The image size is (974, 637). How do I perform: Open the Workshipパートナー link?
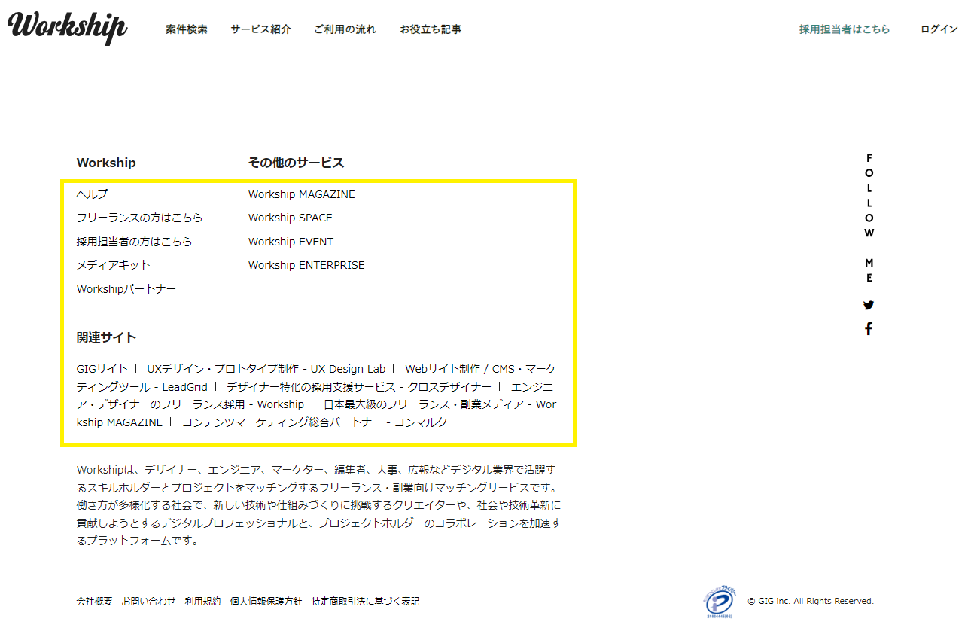[126, 289]
